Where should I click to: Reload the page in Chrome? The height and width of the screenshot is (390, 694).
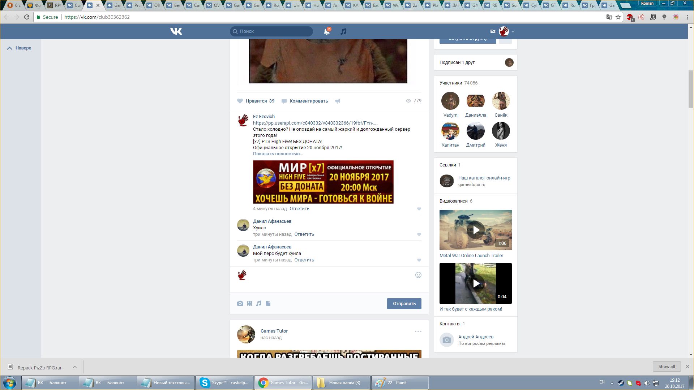click(27, 17)
